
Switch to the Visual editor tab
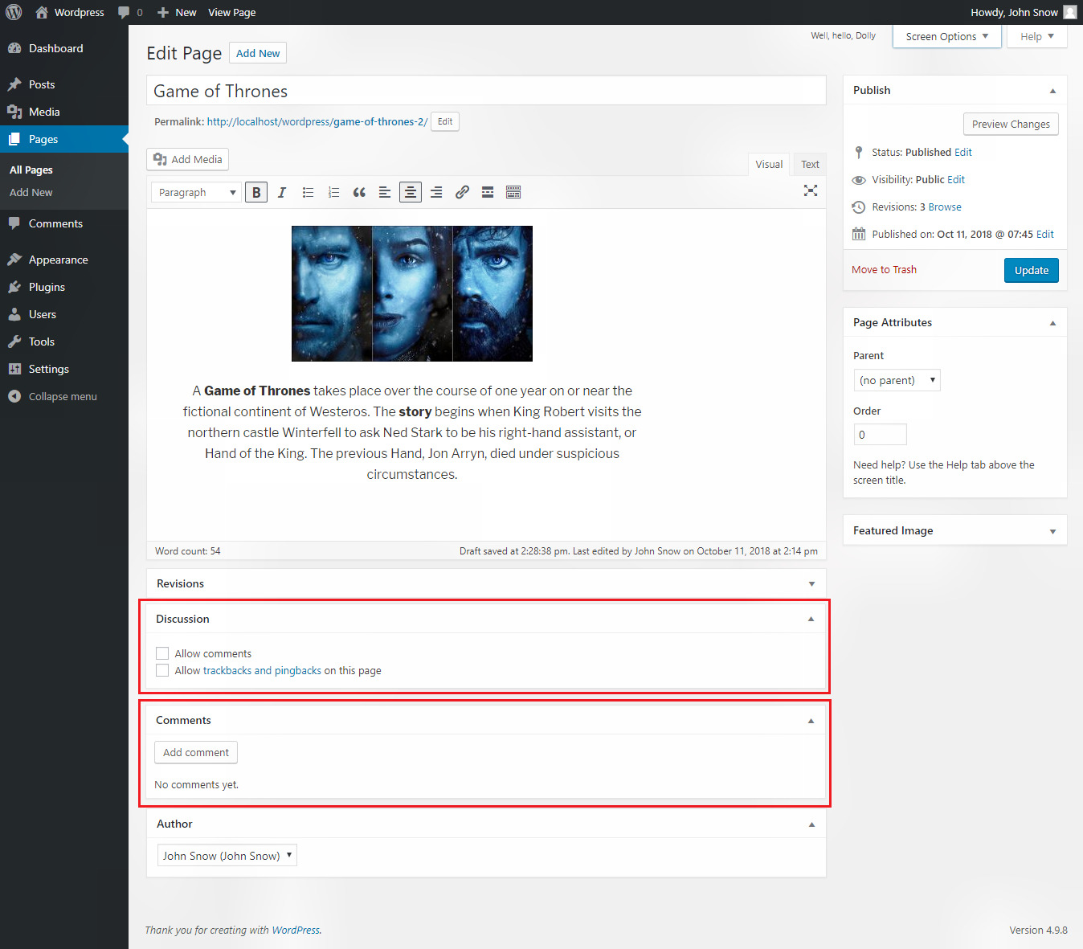click(x=769, y=164)
